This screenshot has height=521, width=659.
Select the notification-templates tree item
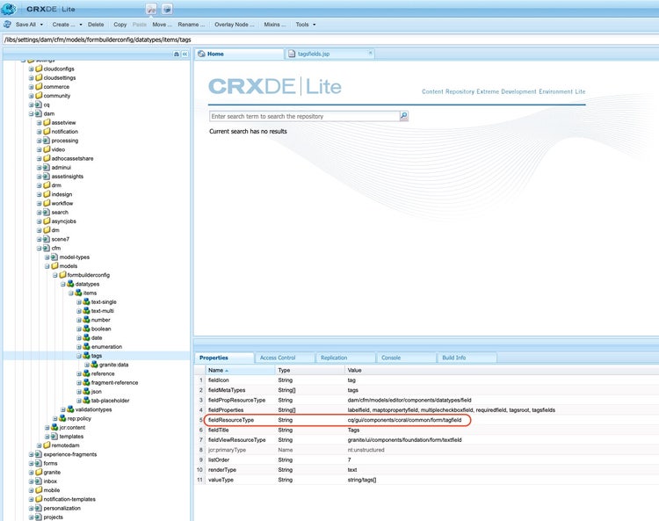pyautogui.click(x=69, y=499)
